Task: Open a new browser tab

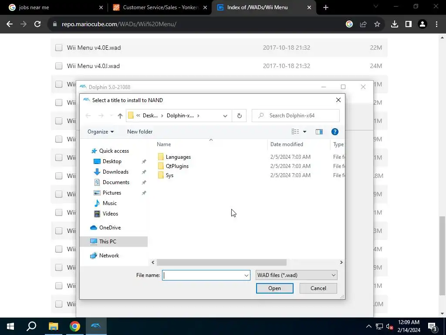Action: tap(326, 7)
